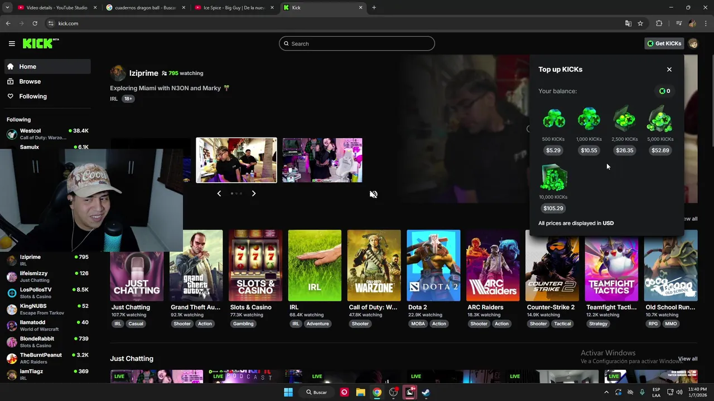714x401 pixels.
Task: Click the kick.com address bar
Action: click(335, 23)
